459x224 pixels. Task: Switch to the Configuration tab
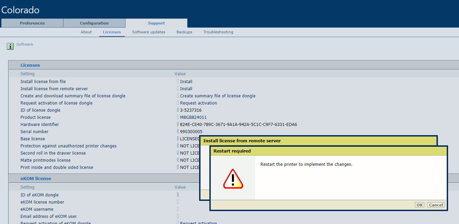(94, 23)
